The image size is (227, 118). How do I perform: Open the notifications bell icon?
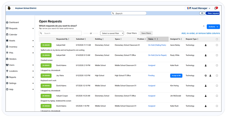click(216, 8)
